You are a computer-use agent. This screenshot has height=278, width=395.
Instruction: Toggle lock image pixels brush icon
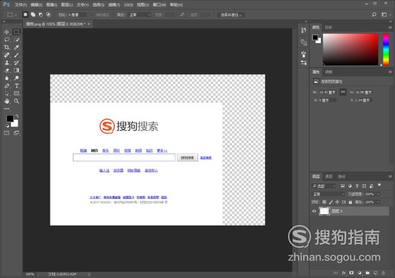(331, 202)
